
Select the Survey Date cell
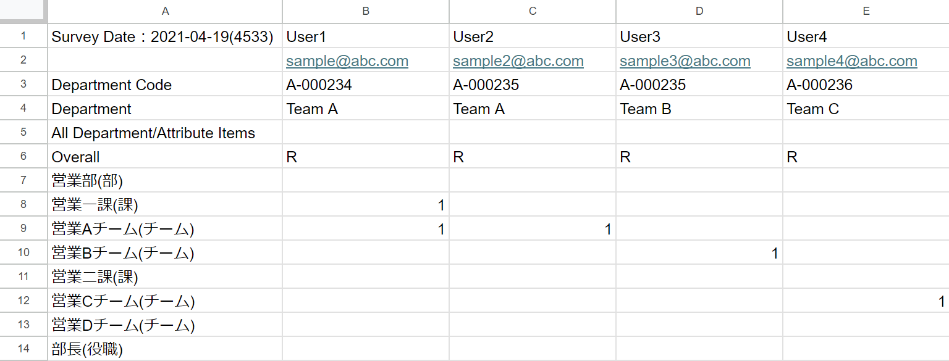162,36
